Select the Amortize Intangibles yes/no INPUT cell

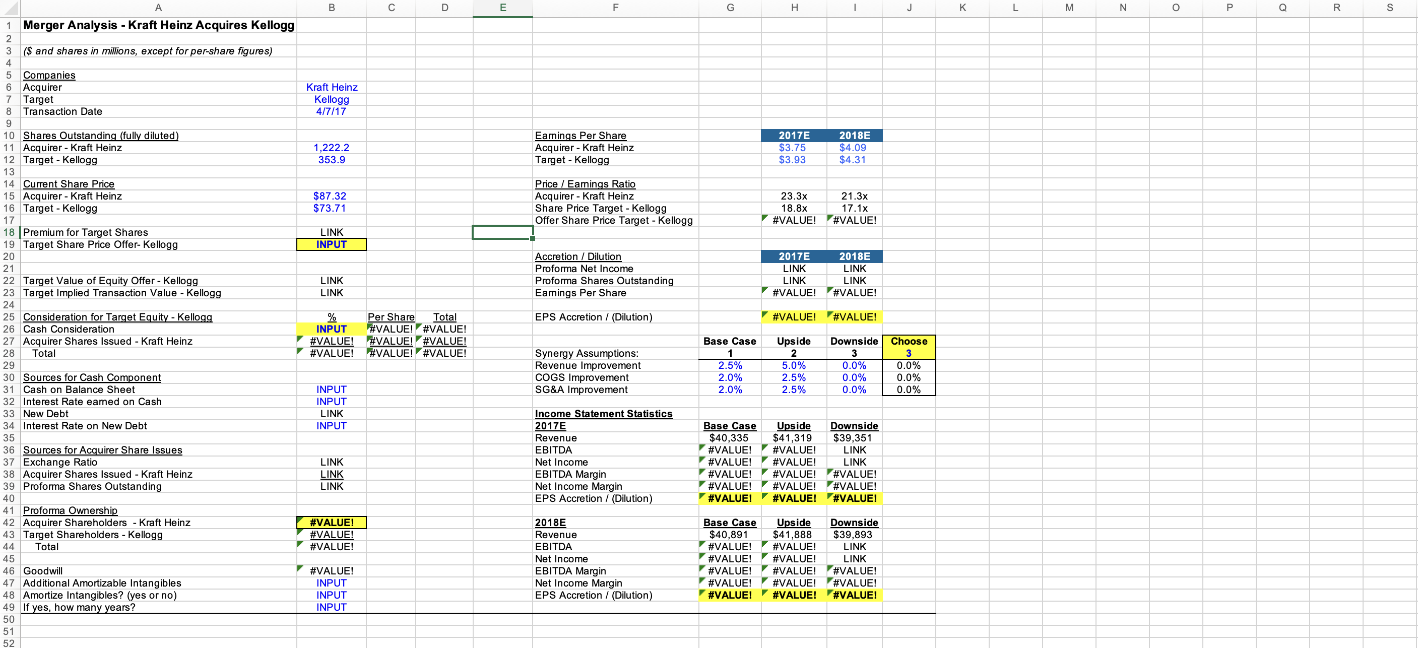(x=331, y=595)
